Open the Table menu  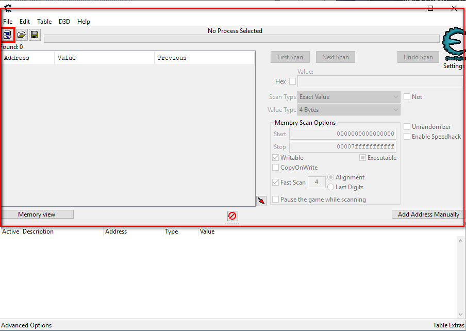pos(44,22)
